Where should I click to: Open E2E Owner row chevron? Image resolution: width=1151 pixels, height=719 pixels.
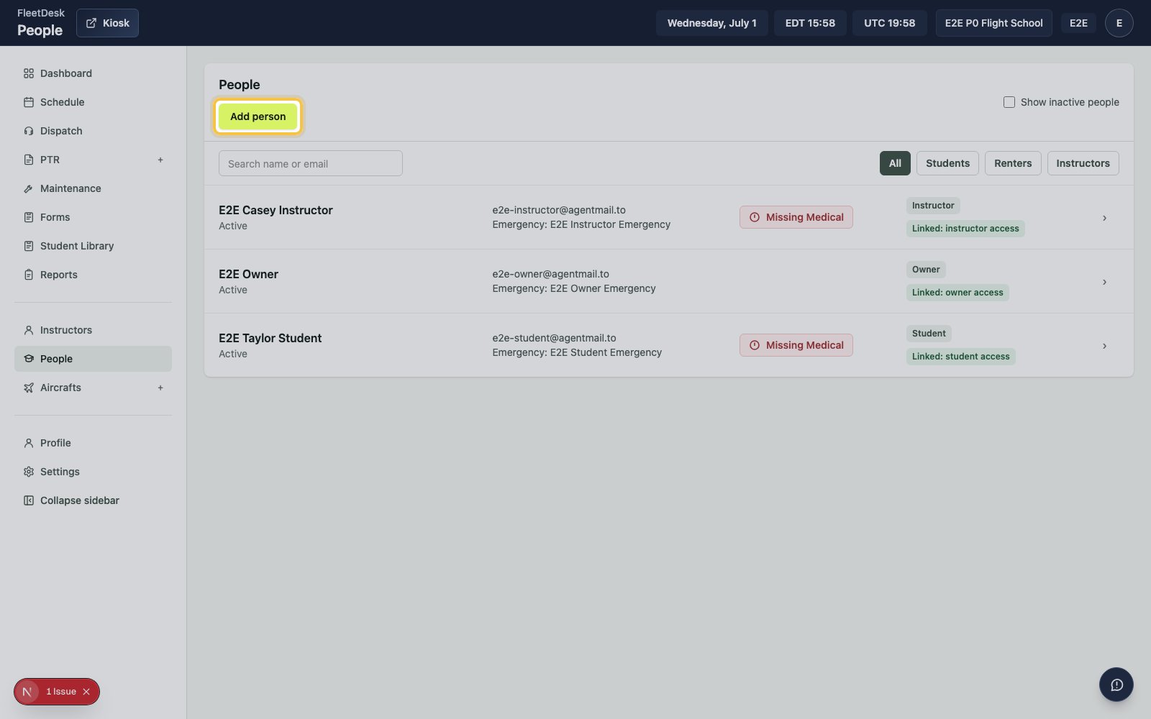pos(1104,282)
